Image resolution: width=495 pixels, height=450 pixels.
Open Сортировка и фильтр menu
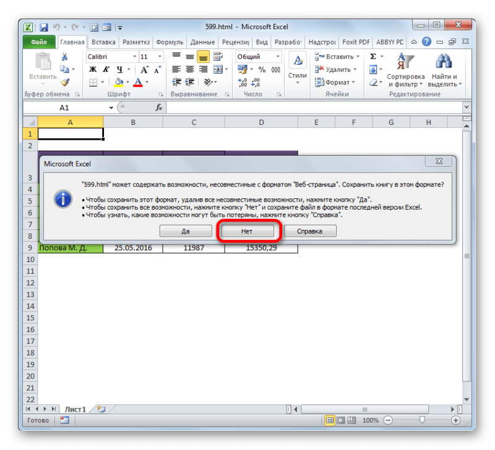click(406, 70)
